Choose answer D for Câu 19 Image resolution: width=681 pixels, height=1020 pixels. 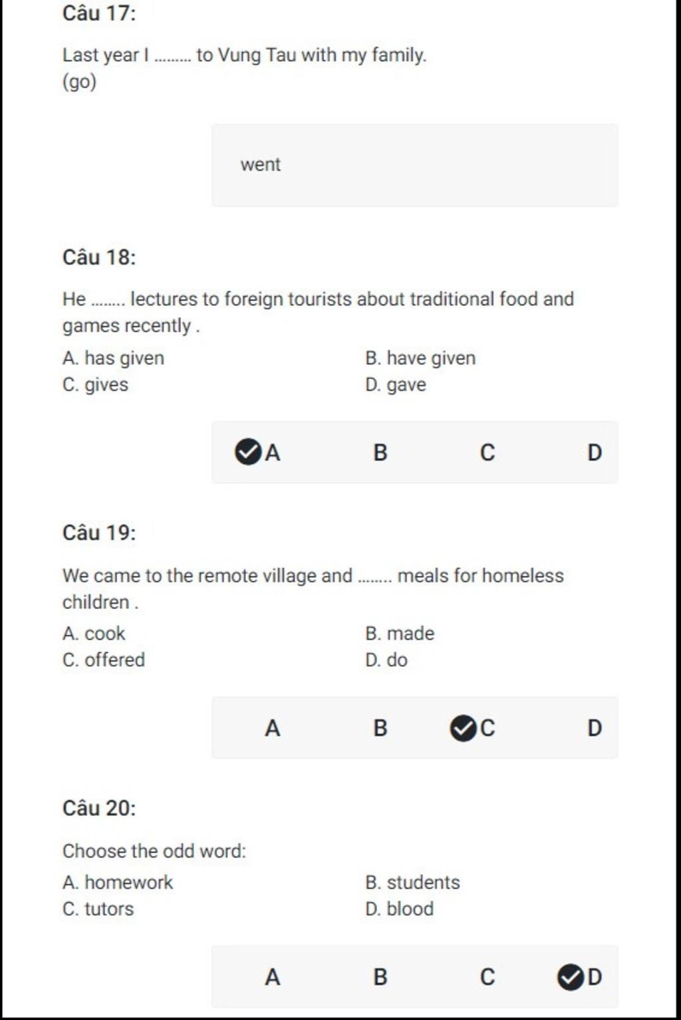click(595, 728)
